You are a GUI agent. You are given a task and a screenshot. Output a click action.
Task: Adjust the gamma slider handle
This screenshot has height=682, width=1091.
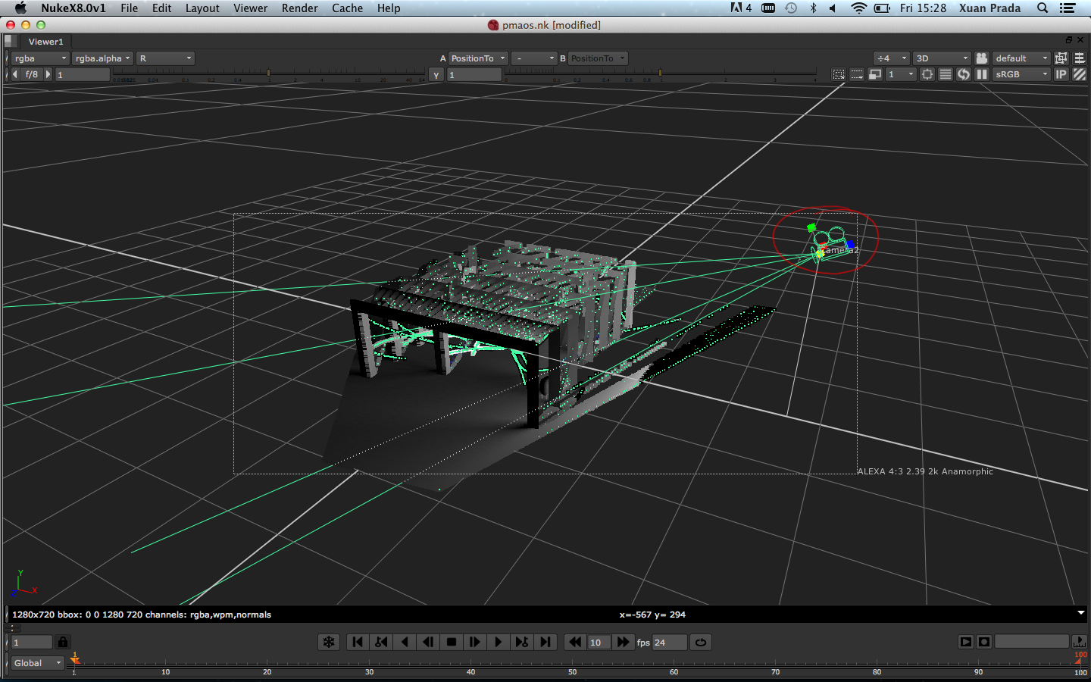pos(660,73)
